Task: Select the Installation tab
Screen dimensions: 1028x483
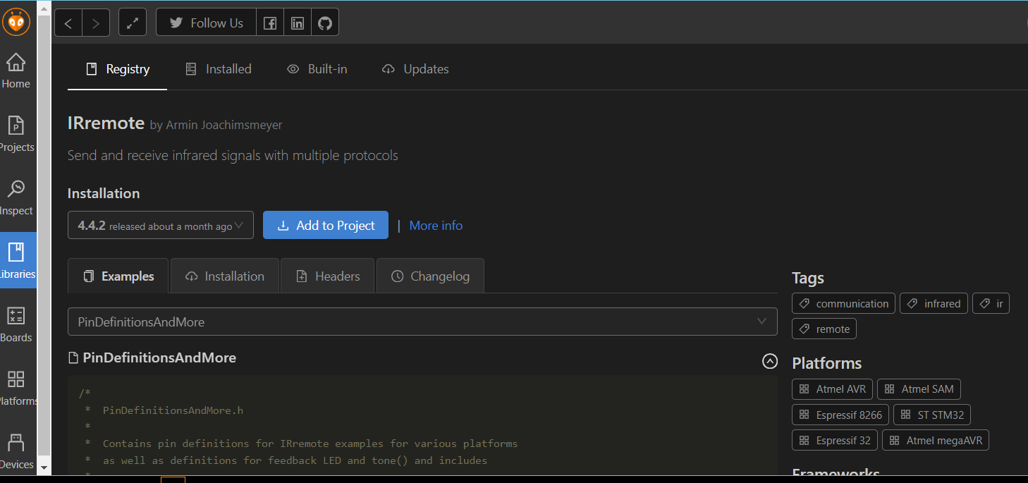Action: (x=224, y=276)
